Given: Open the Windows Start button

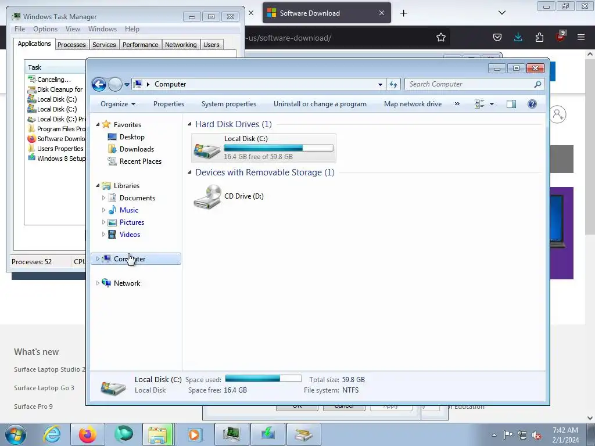Looking at the screenshot, I should (x=16, y=434).
